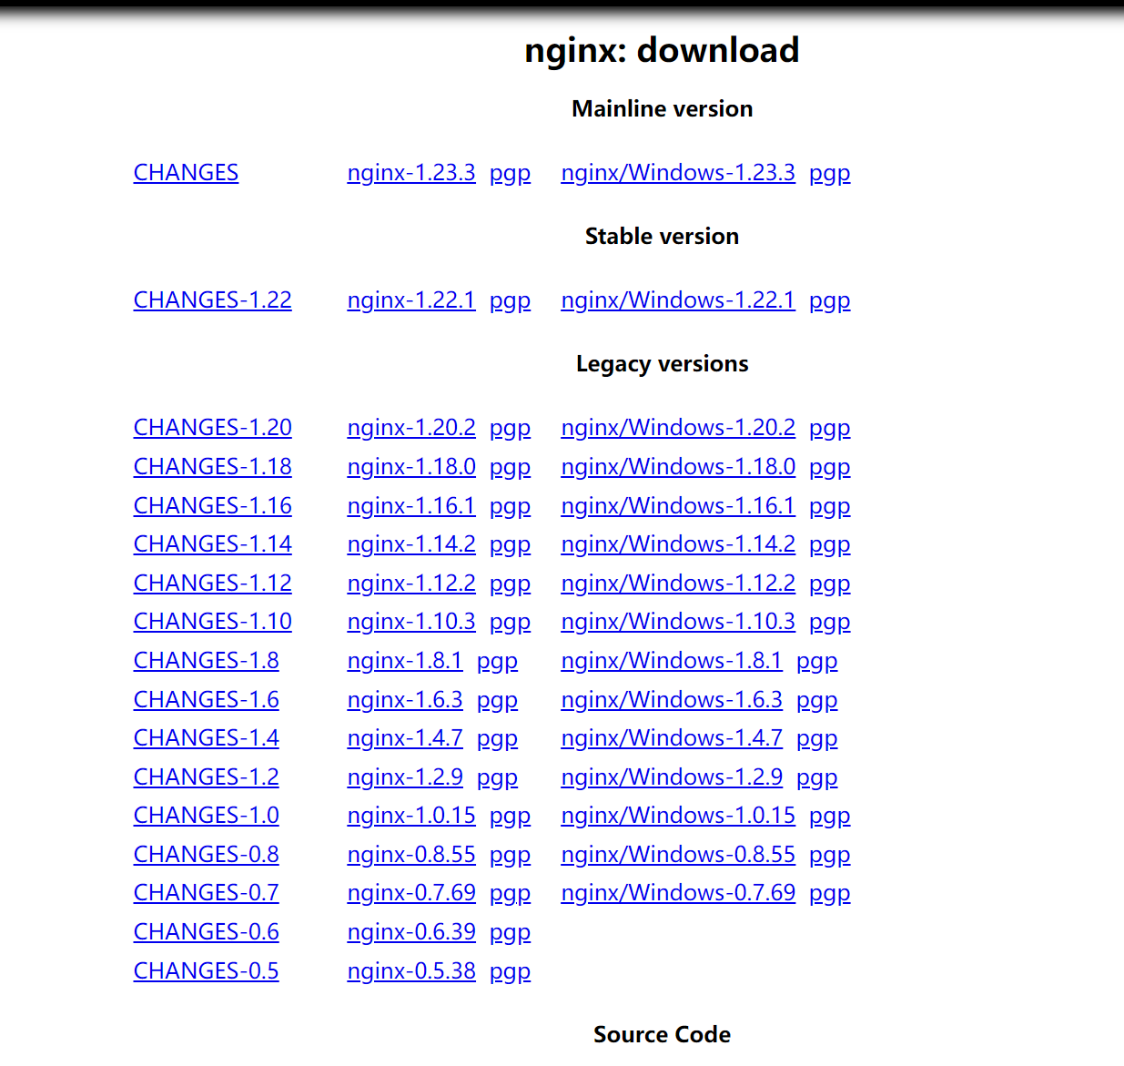1124x1066 pixels.
Task: Open CHANGES-0.8 link
Action: coord(207,855)
